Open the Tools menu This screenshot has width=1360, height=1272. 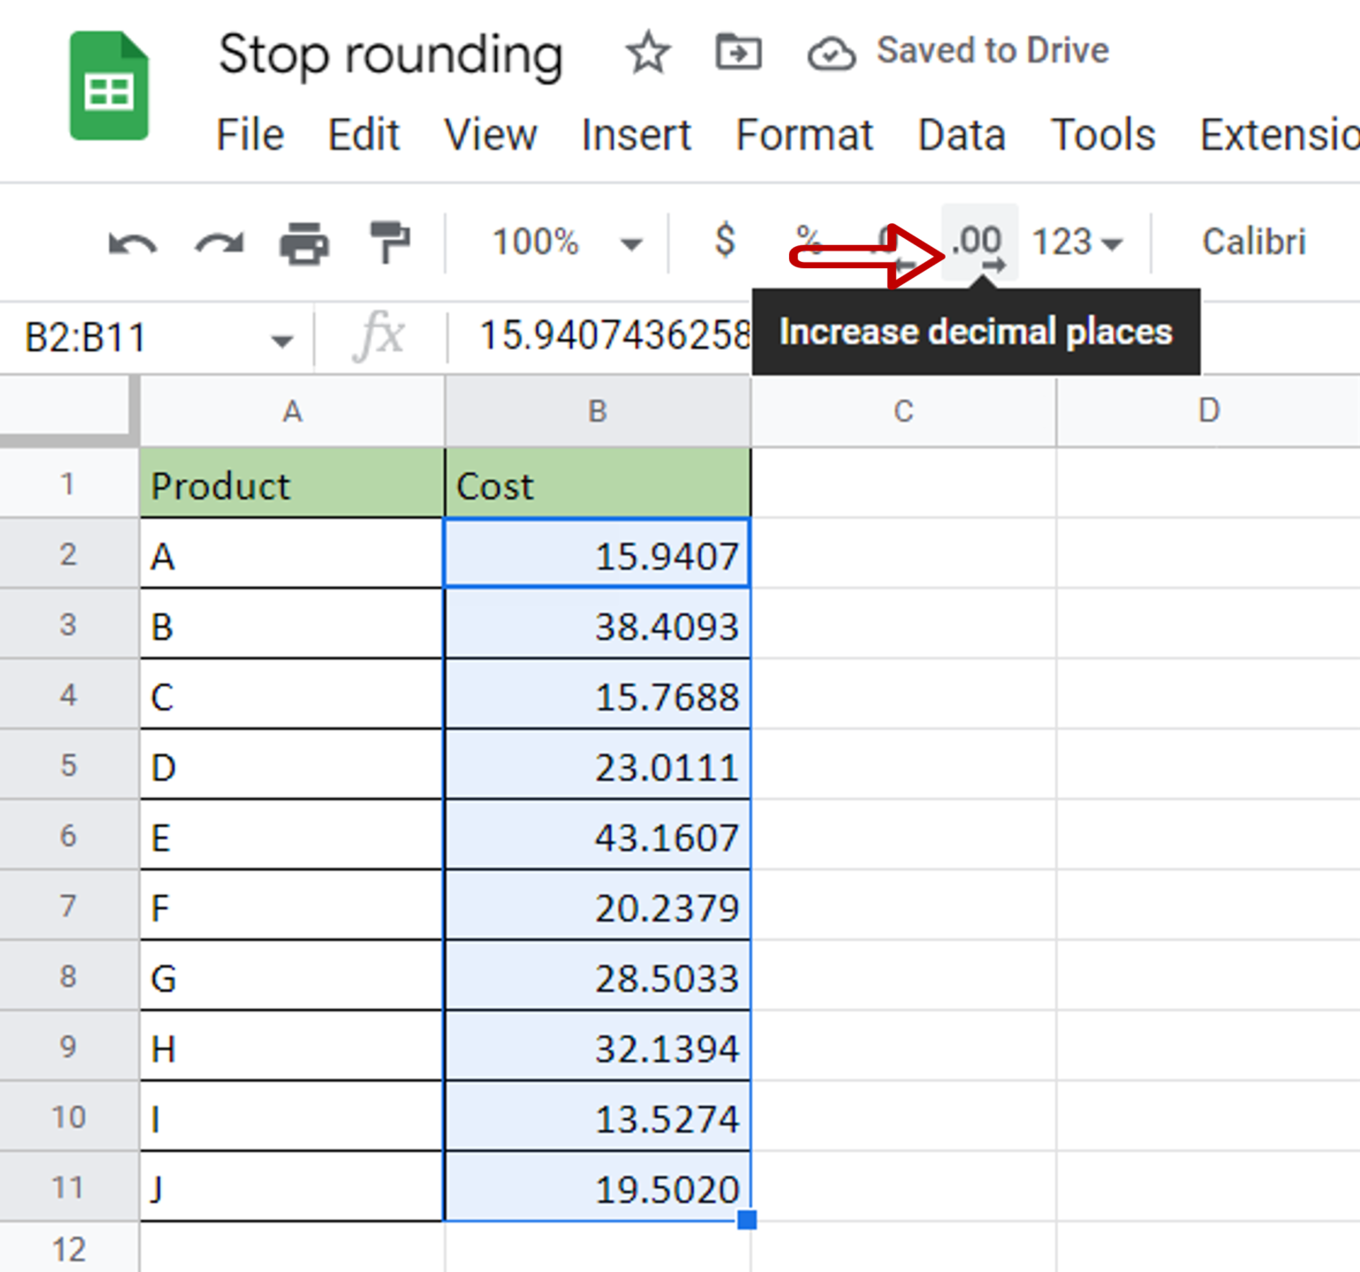click(x=1101, y=135)
